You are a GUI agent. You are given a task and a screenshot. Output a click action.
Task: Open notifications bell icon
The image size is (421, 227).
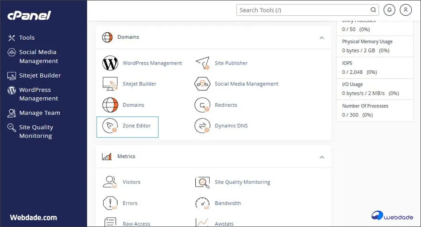point(390,10)
